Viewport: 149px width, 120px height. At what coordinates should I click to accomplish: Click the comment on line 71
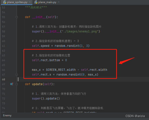click(59, 94)
